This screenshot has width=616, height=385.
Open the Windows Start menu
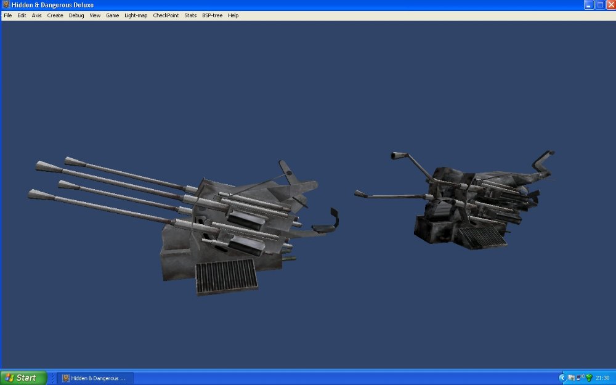click(23, 378)
